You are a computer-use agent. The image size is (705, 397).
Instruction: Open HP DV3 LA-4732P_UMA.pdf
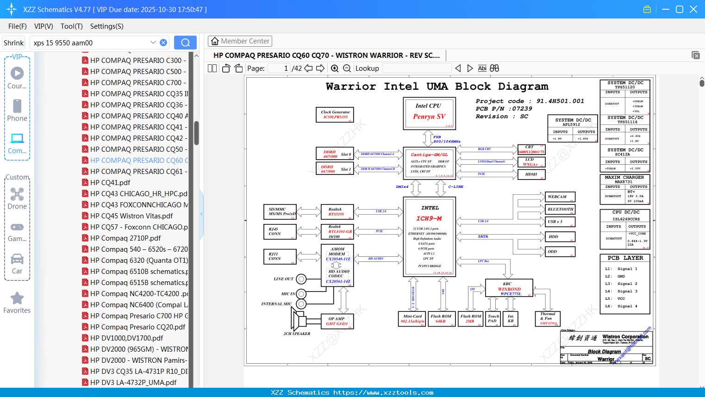tap(129, 382)
